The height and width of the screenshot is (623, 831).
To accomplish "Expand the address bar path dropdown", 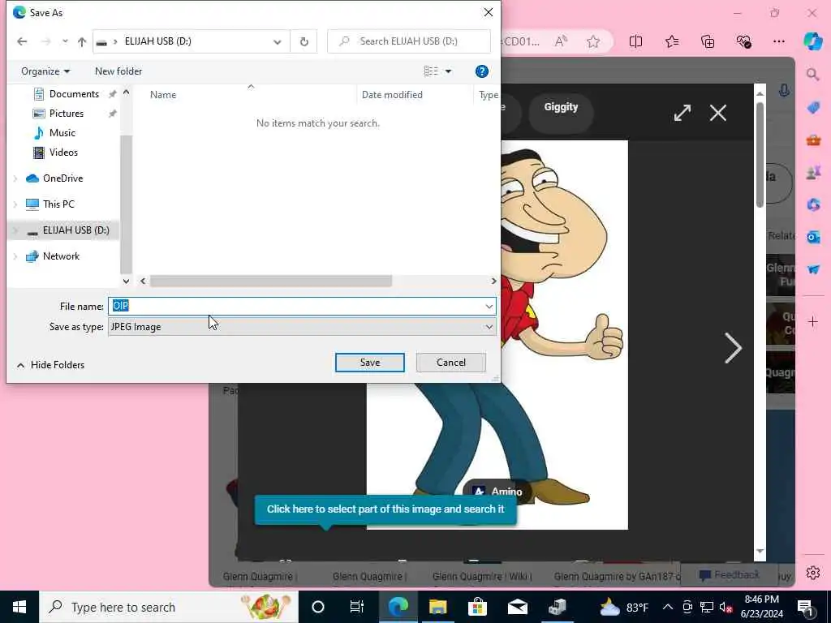I will coord(278,42).
